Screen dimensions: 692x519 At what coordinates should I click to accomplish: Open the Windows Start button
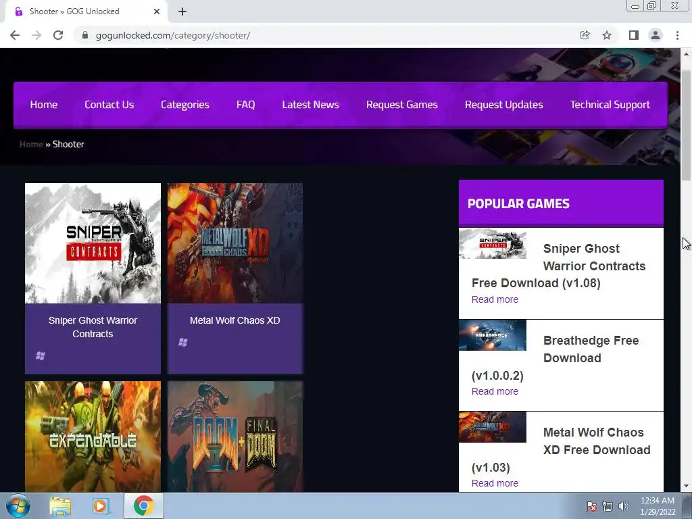click(18, 505)
